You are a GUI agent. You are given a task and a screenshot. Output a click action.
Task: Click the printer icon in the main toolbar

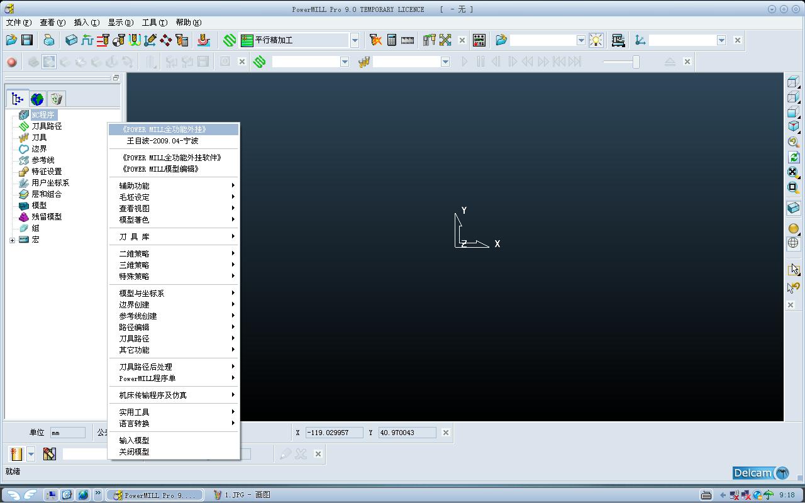click(x=49, y=40)
